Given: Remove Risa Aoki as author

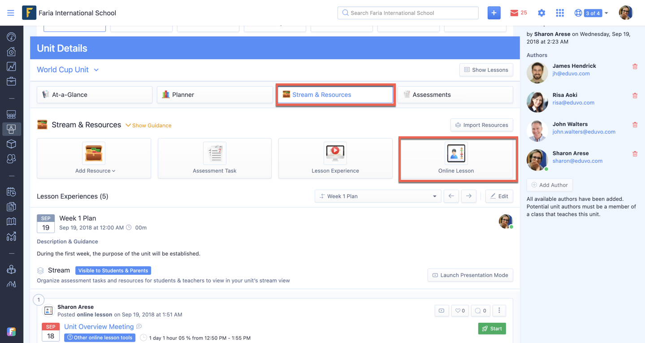Looking at the screenshot, I should coord(635,96).
